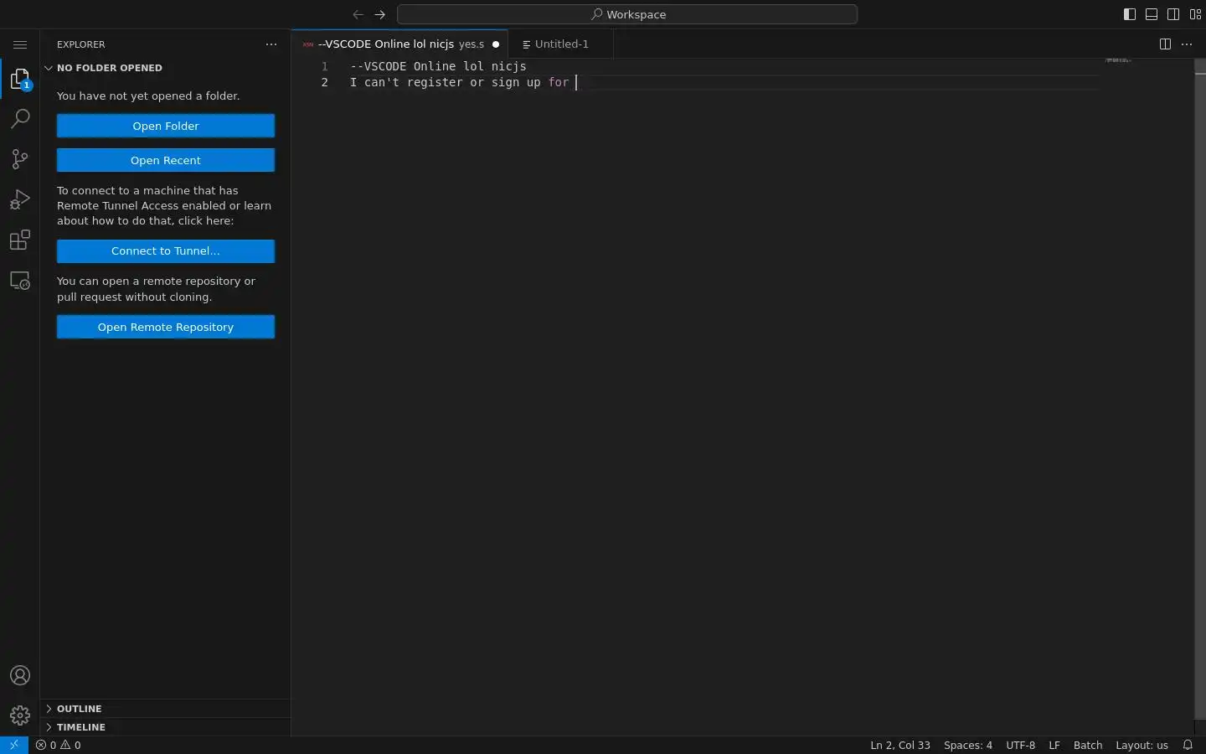This screenshot has height=754, width=1206.
Task: Expand the Timeline section
Action: [165, 727]
